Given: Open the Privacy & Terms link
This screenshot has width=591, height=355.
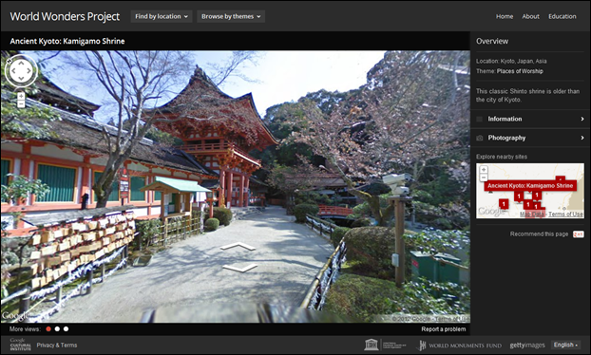Looking at the screenshot, I should point(57,345).
